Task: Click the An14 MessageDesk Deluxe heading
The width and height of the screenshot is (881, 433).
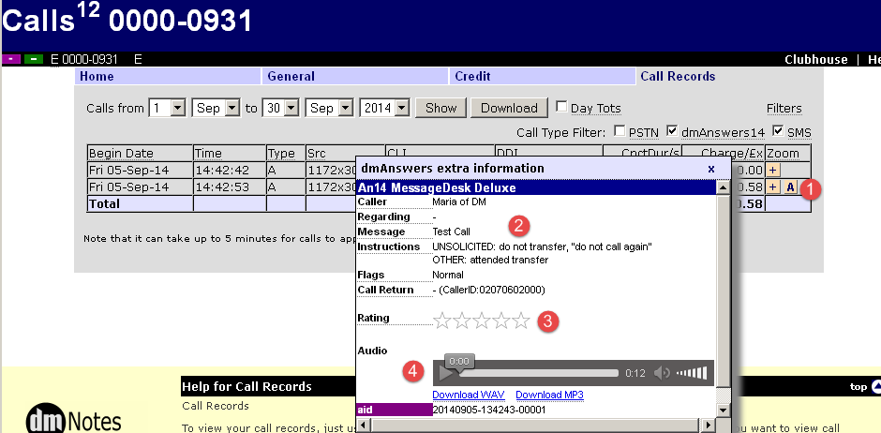Action: coord(437,187)
